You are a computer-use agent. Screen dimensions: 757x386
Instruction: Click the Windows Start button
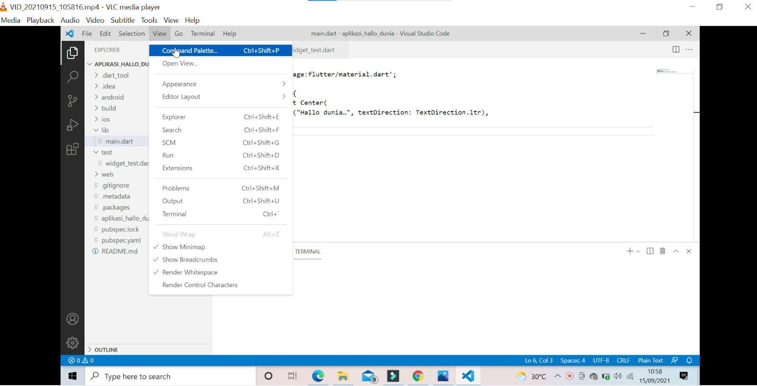click(72, 376)
